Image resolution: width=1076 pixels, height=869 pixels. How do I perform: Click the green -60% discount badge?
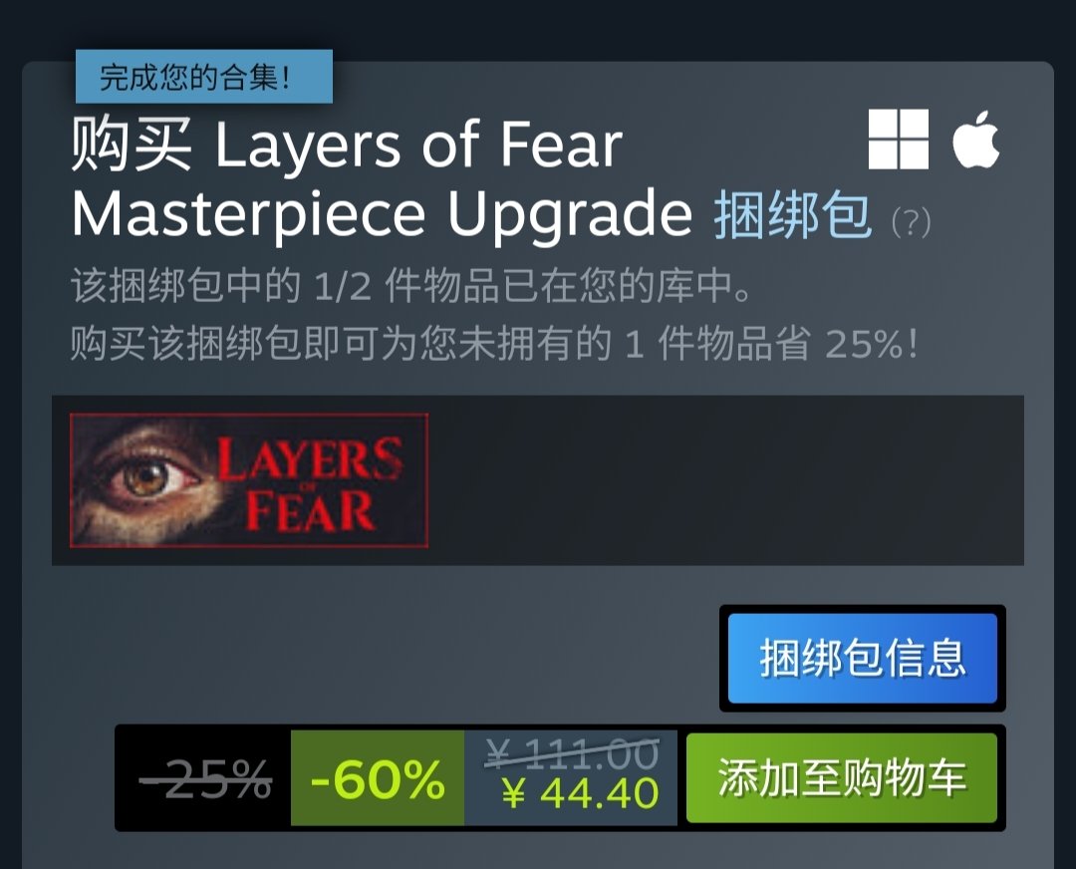(378, 777)
